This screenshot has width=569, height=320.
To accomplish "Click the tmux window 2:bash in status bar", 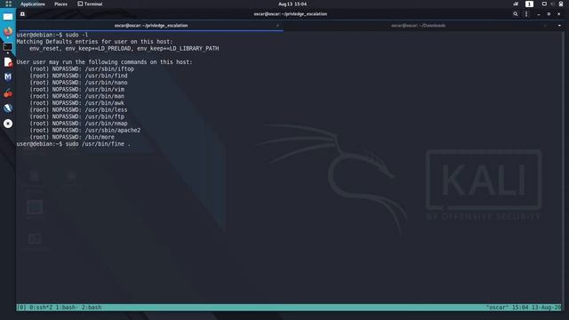I will (92, 308).
